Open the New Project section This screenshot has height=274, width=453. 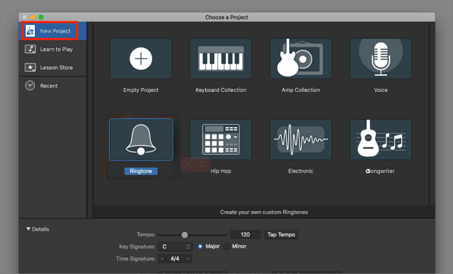pos(53,31)
